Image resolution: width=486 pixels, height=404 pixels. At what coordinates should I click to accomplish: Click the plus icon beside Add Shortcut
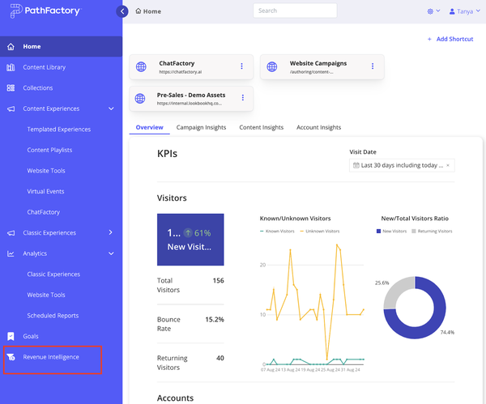pyautogui.click(x=429, y=40)
